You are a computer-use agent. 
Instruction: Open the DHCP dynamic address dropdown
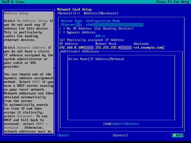100,36
